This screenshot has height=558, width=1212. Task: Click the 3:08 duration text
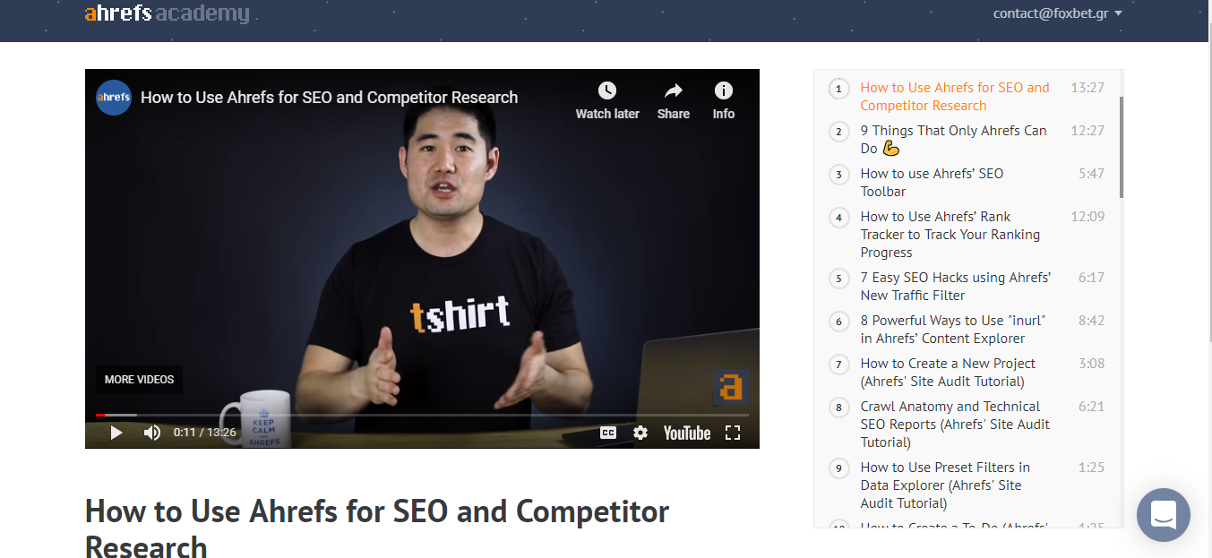[x=1091, y=364]
